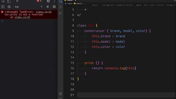Create live expression eye icon
176x99 pixels.
(x=48, y=7)
